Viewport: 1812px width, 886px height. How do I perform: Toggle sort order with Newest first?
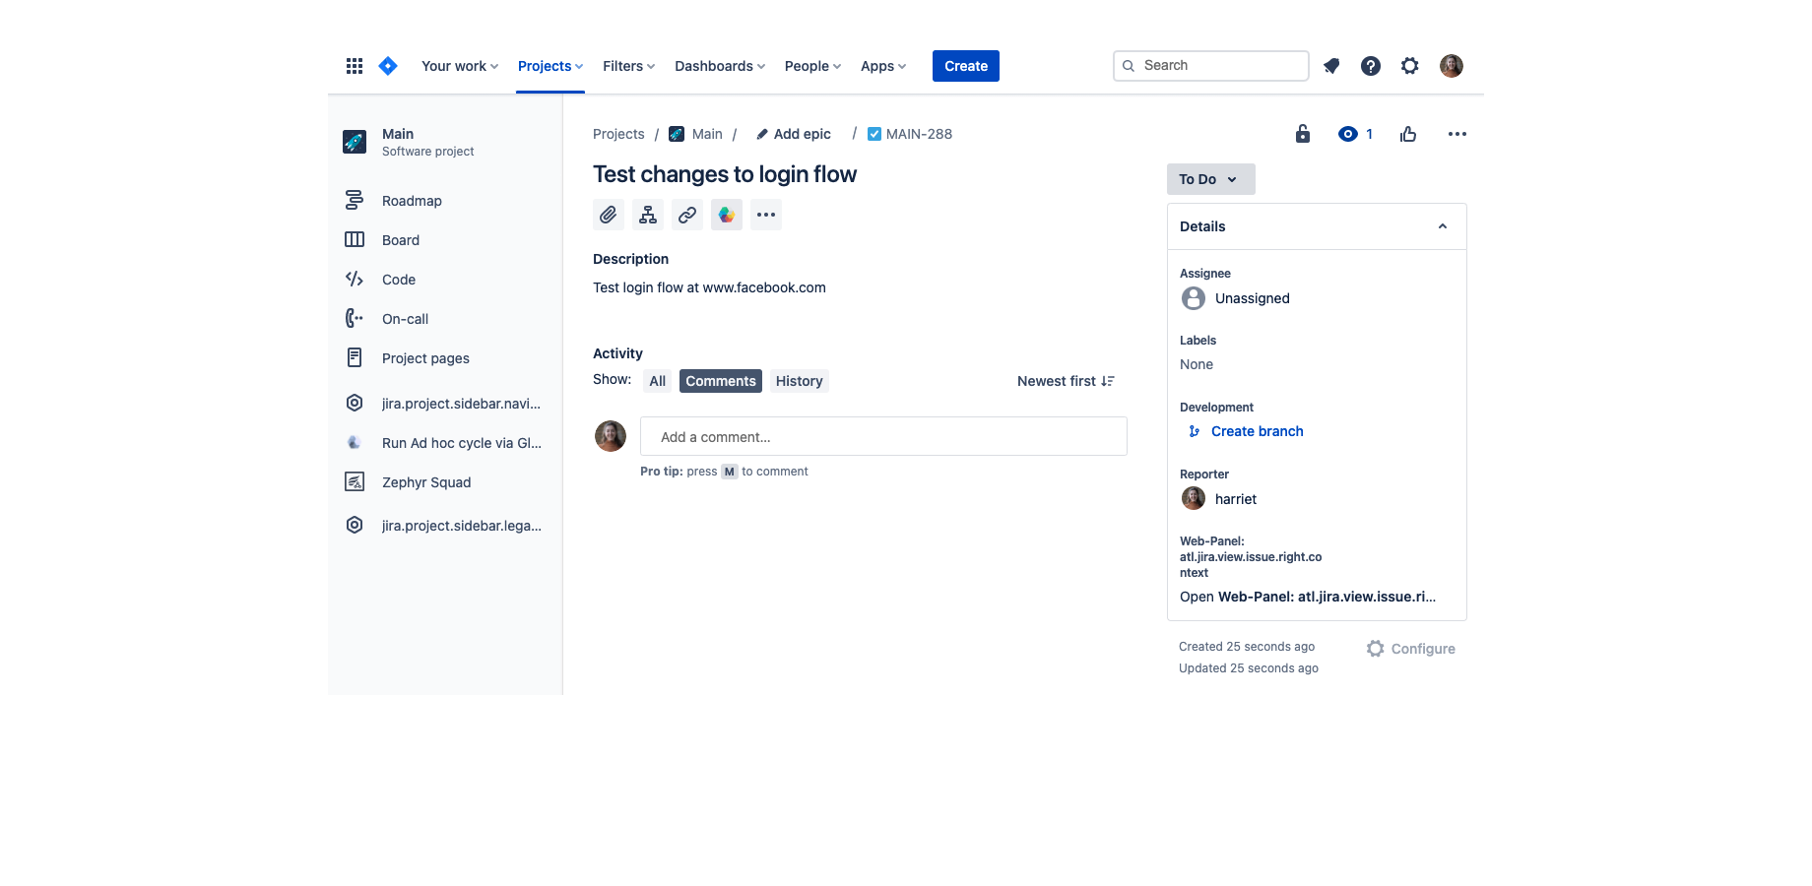[1065, 380]
